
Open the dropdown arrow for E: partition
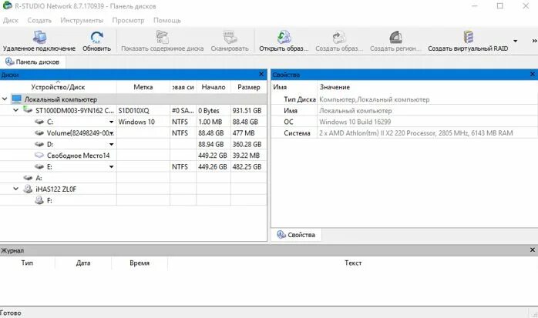(111, 167)
